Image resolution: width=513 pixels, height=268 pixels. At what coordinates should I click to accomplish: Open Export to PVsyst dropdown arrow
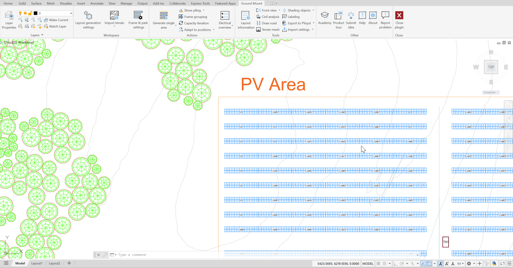[314, 23]
